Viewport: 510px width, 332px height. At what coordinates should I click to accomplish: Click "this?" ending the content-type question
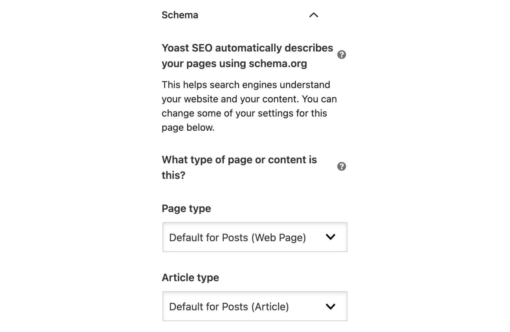coord(173,175)
